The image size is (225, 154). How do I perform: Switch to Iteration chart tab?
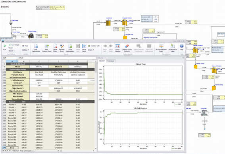point(102,61)
